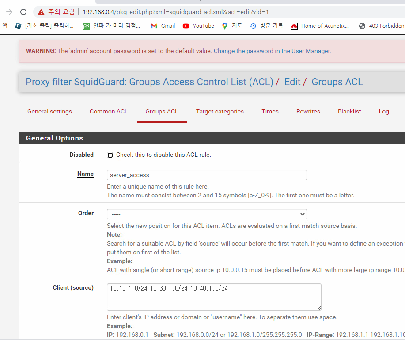Click the Order field label
This screenshot has width=405, height=340.
pos(86,213)
